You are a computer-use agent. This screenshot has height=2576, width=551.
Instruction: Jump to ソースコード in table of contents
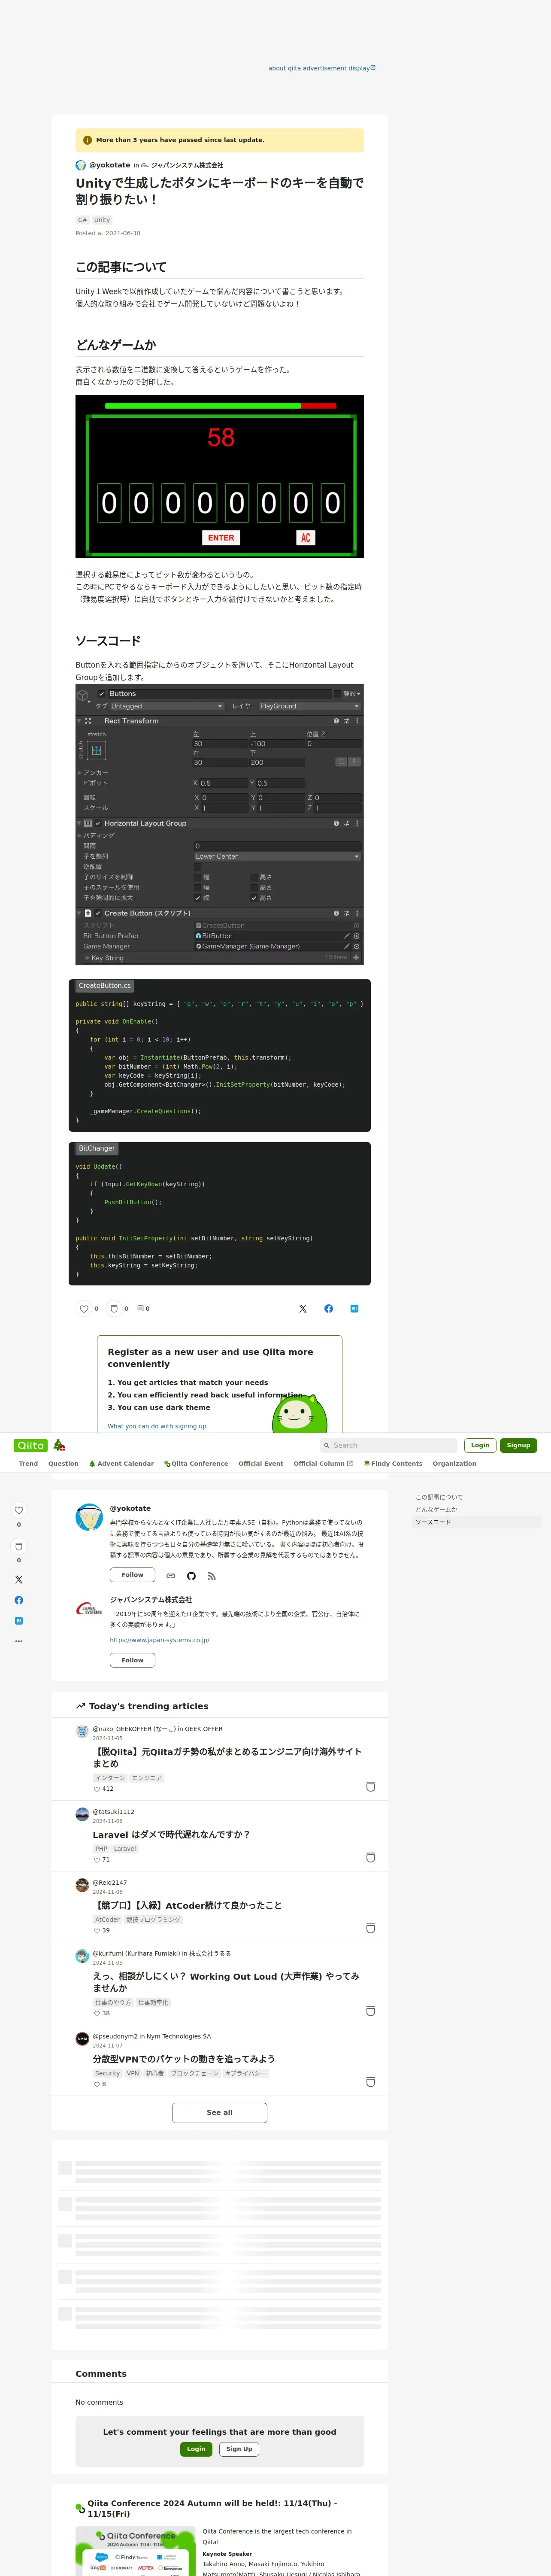pyautogui.click(x=433, y=1522)
